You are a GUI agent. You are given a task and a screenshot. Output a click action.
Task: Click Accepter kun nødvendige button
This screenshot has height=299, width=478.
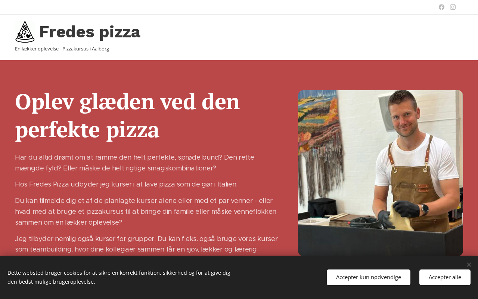click(x=369, y=277)
